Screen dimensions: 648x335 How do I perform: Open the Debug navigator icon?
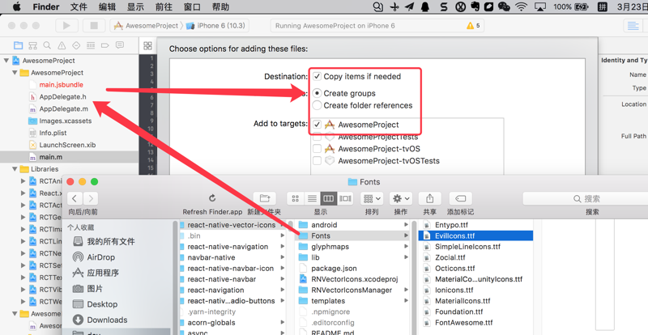click(91, 45)
